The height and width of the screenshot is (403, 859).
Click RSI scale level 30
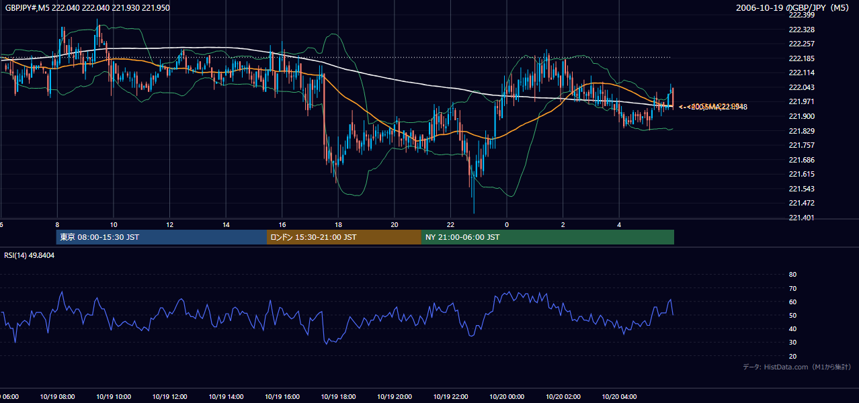tap(792, 343)
